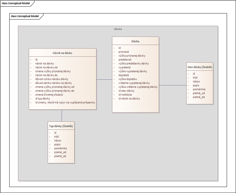Select the doplatok attribute in Dávka
Screen dimensions: 236x193
124,75
